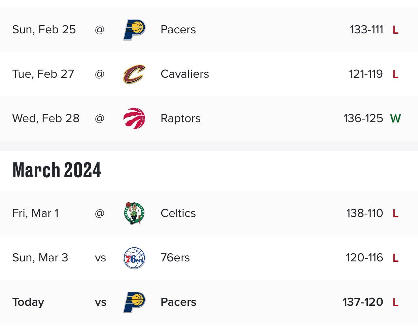Click the March 2024 section heading
Image resolution: width=418 pixels, height=327 pixels.
pyautogui.click(x=57, y=170)
